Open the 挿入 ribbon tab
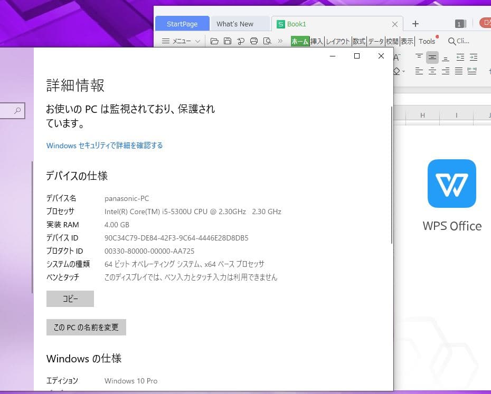This screenshot has width=491, height=394. 317,41
